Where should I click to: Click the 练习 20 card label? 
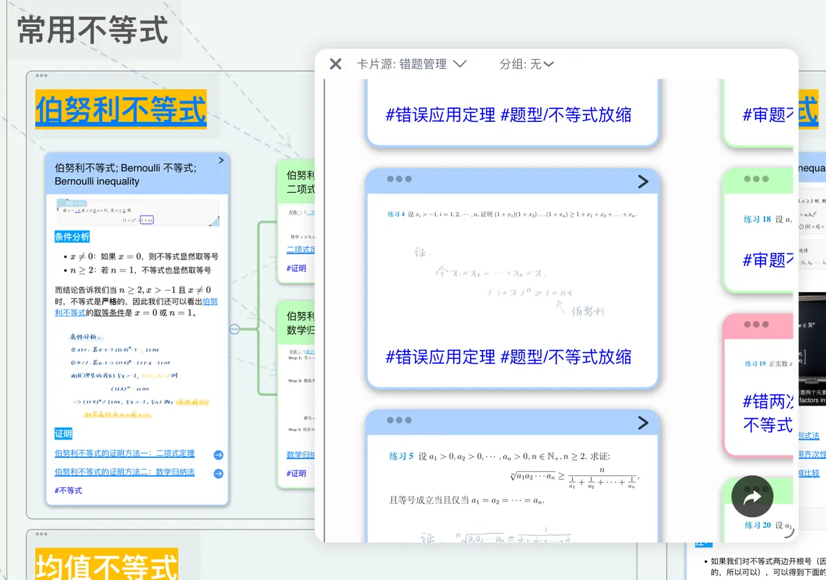click(757, 525)
